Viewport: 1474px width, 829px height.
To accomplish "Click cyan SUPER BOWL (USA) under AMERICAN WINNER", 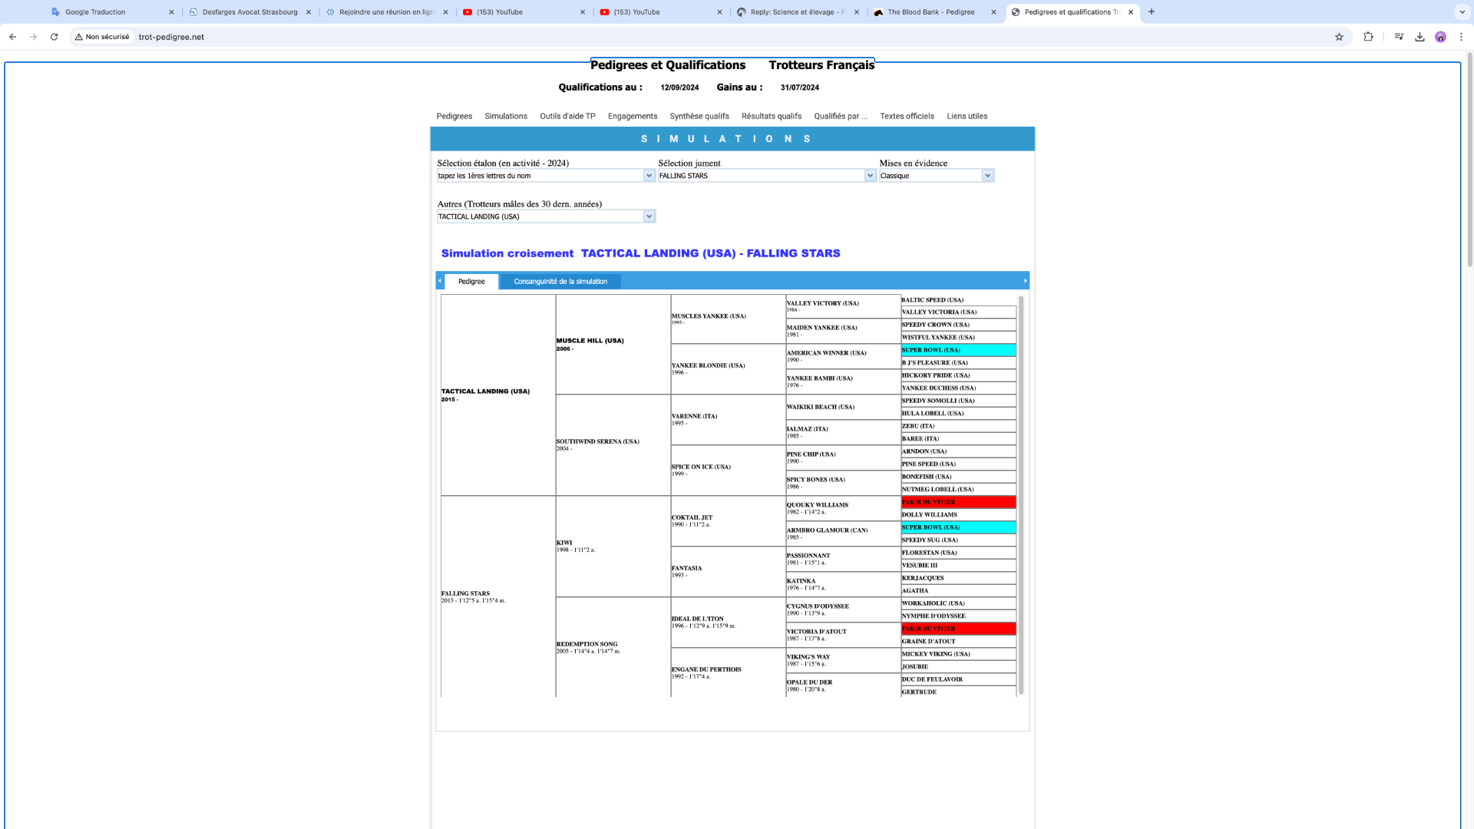I will click(958, 350).
